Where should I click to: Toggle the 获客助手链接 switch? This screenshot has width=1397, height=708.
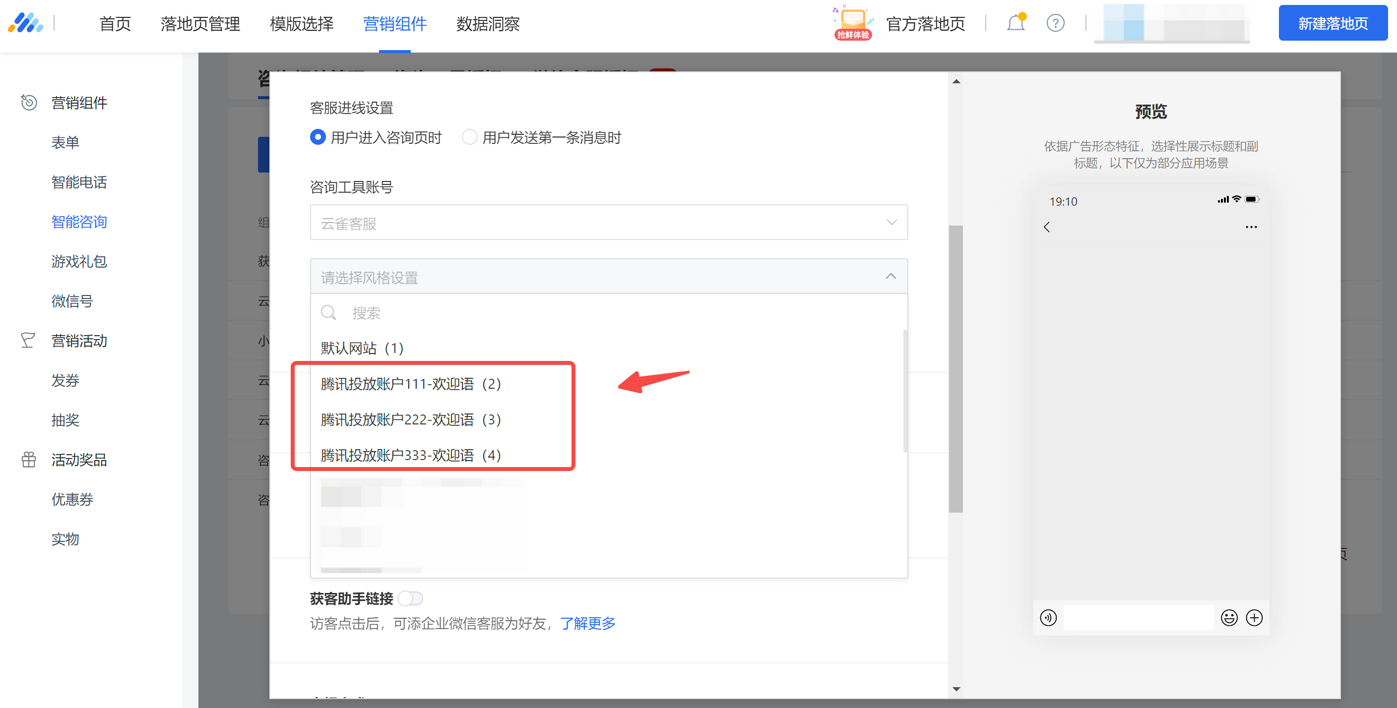(410, 598)
